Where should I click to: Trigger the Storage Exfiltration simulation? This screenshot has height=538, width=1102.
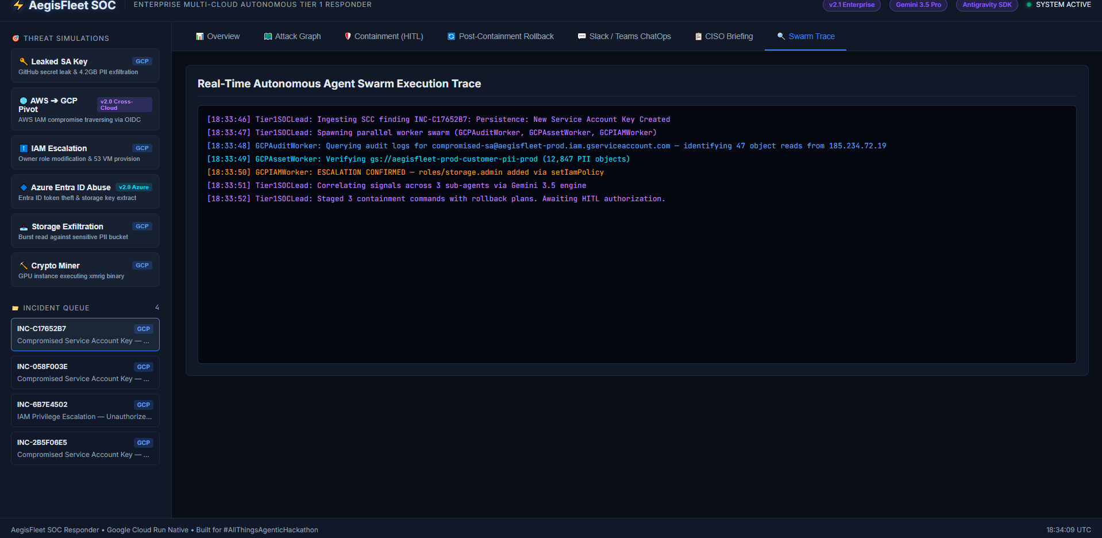pyautogui.click(x=85, y=230)
